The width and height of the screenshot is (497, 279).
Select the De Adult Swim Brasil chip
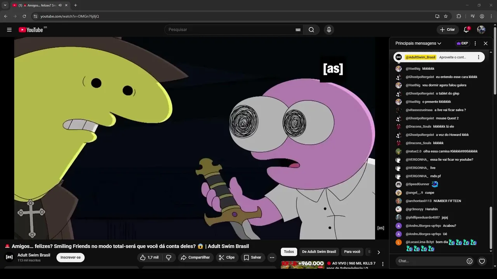(319, 252)
